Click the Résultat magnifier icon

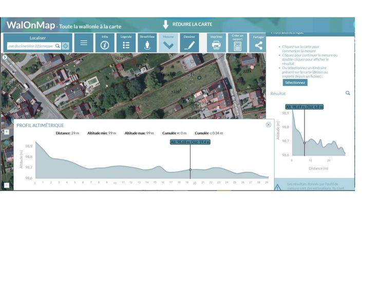coord(348,93)
